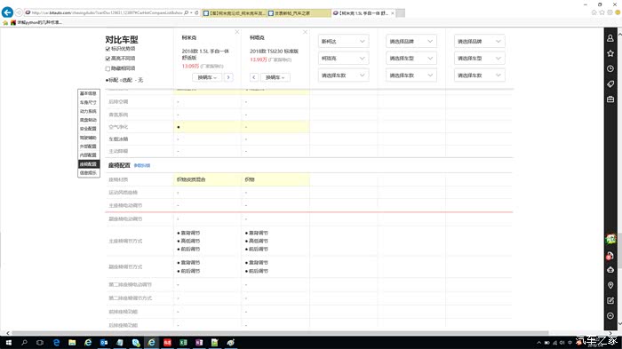Click the price tag icon in sidebar

pos(610,83)
